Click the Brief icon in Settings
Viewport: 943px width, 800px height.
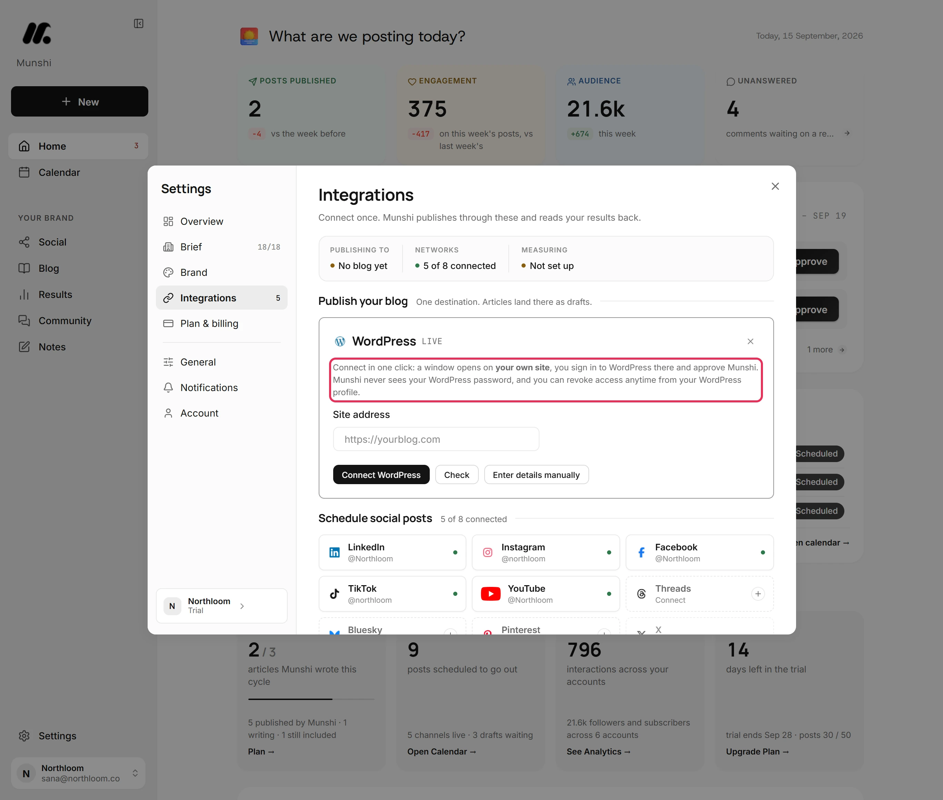168,247
